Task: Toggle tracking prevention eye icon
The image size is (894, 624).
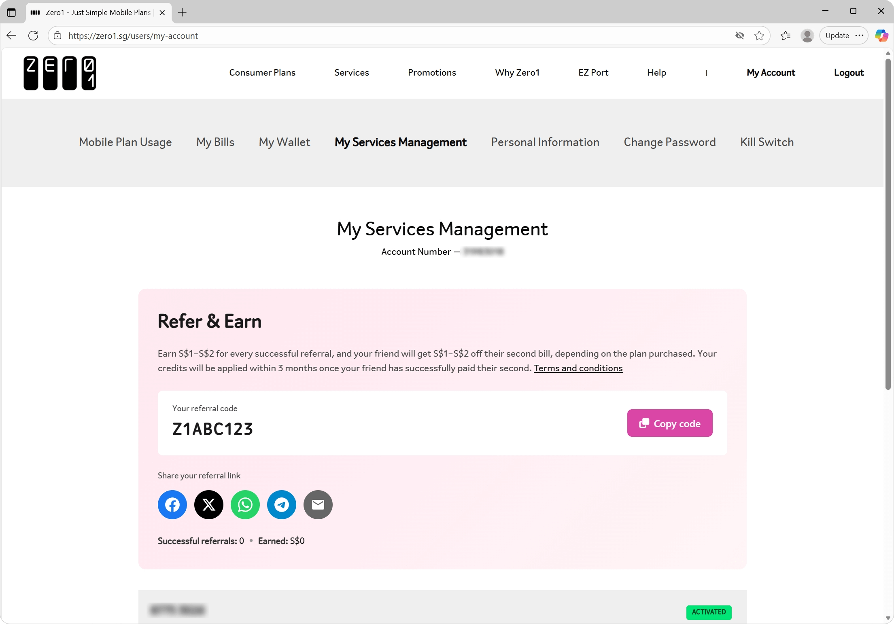Action: (739, 36)
